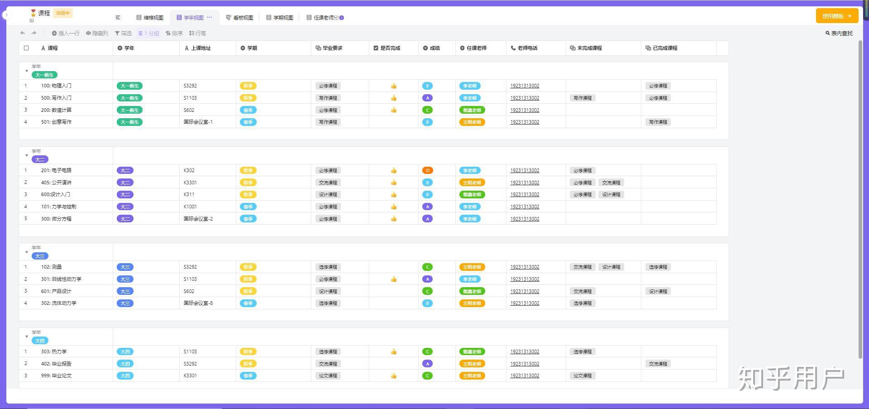This screenshot has height=409, width=869.
Task: Collapse the 大二 group with its triangle
Action: (x=26, y=155)
